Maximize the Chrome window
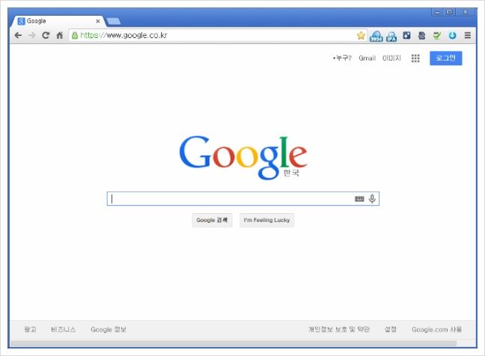The width and height of the screenshot is (485, 356). [x=449, y=13]
